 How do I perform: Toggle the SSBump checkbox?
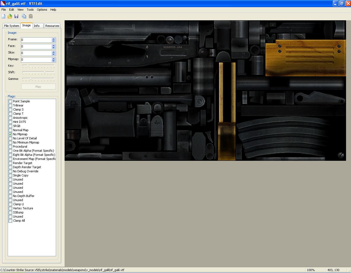10,212
